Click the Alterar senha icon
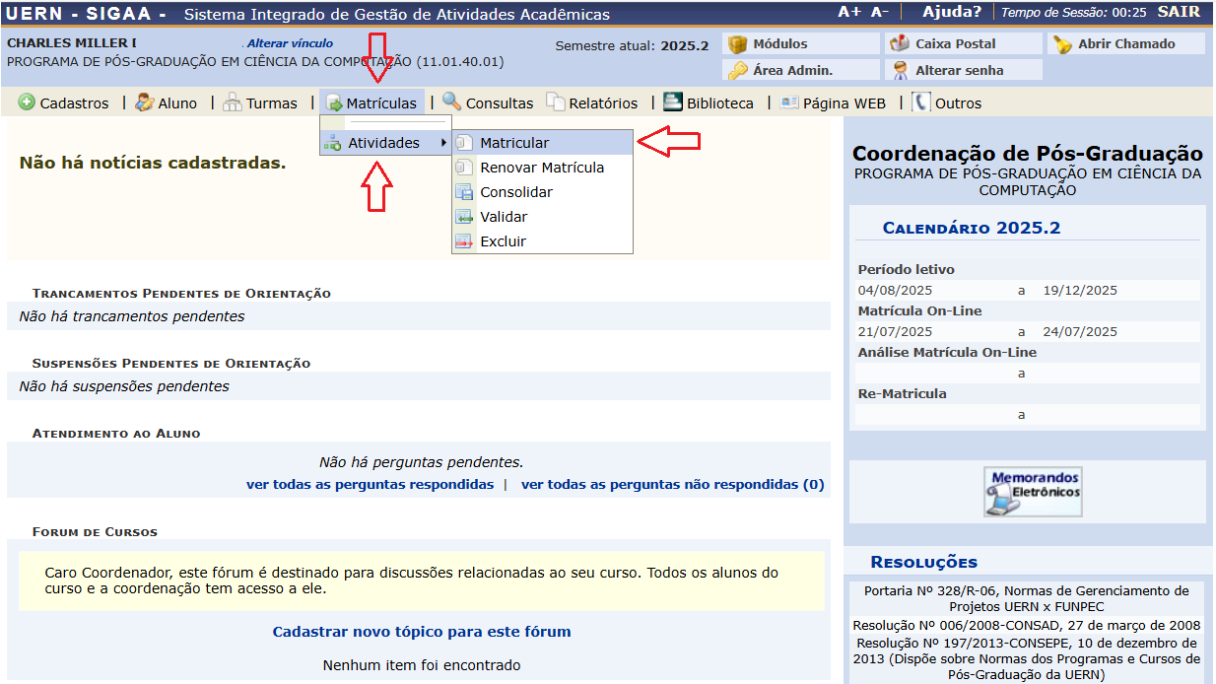Screen dimensions: 1216x684 pyautogui.click(x=899, y=70)
